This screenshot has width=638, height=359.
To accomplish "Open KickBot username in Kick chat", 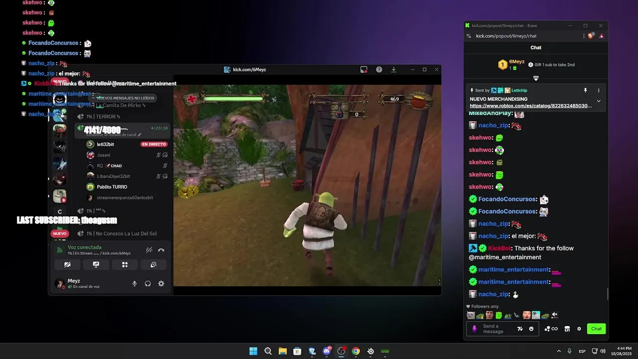I will (x=499, y=248).
